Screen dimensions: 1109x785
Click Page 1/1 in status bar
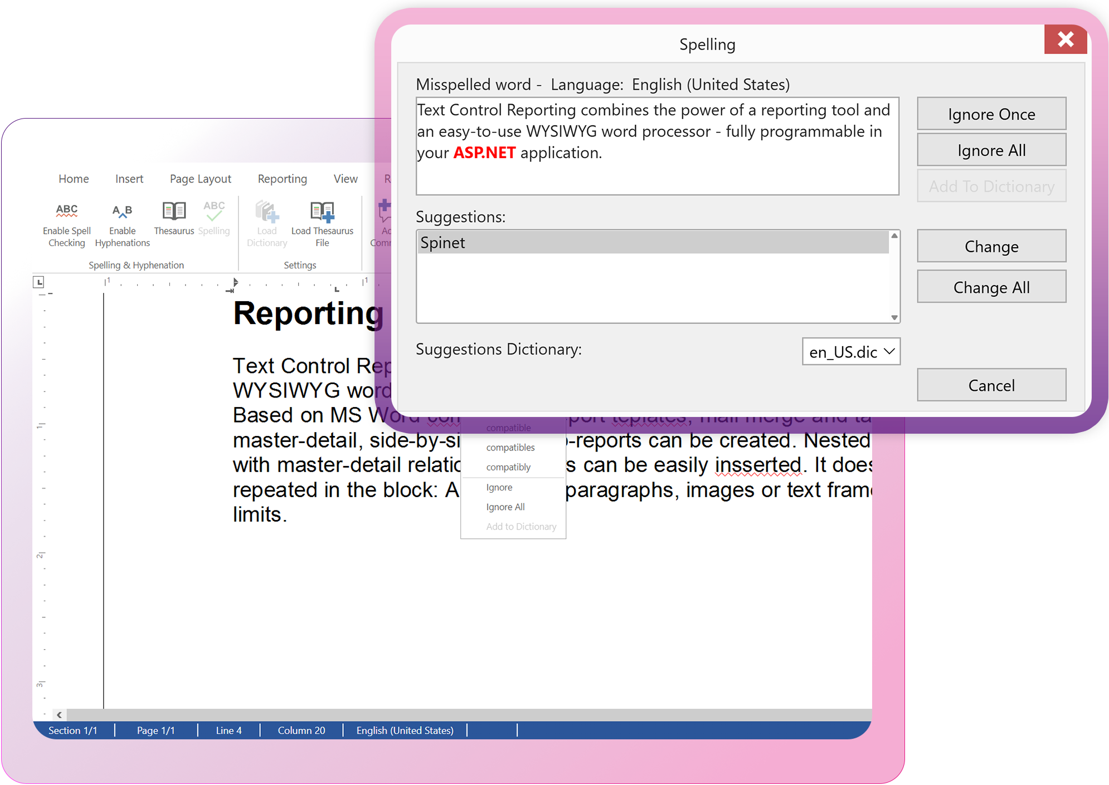[x=156, y=730]
